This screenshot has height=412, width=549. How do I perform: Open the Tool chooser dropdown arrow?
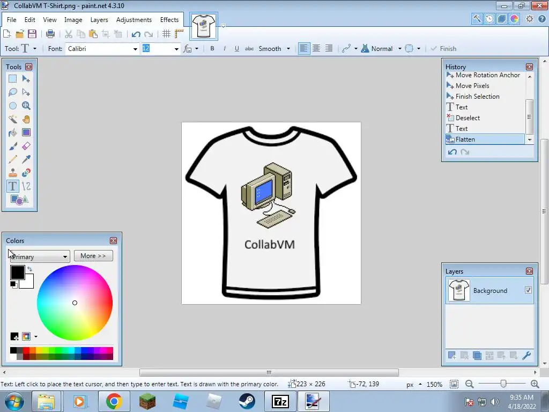35,49
